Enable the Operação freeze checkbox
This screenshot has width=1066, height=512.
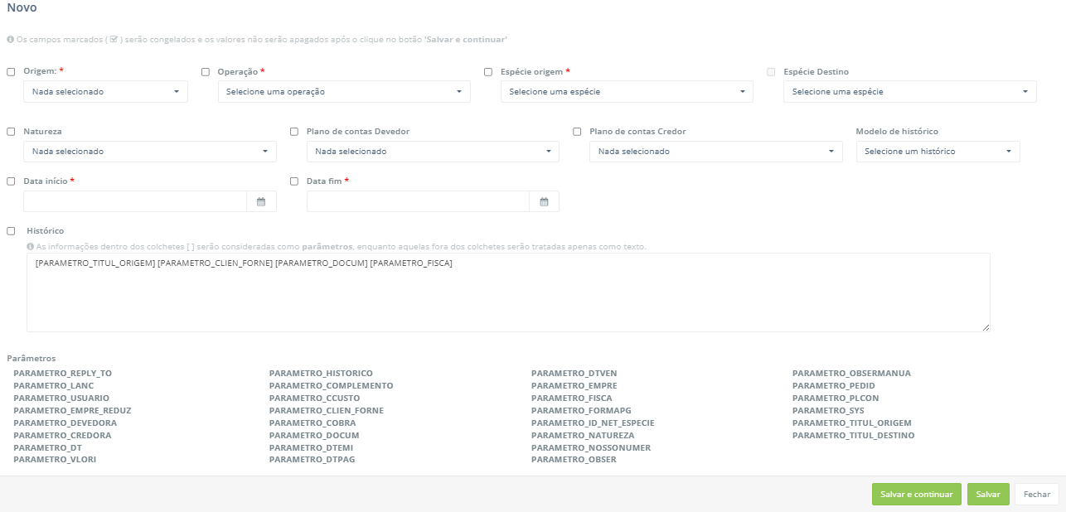(206, 72)
